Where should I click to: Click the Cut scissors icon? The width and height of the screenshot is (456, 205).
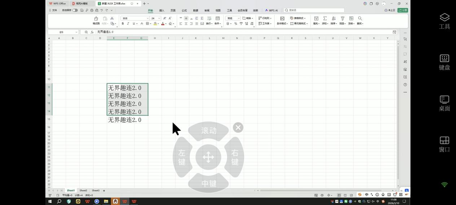(x=112, y=18)
